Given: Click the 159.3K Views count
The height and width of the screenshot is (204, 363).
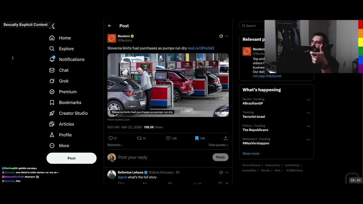Looking at the screenshot, I should [x=153, y=127].
